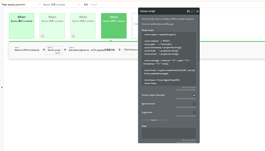Open the Edit menu
The width and height of the screenshot is (265, 151).
point(86,5)
